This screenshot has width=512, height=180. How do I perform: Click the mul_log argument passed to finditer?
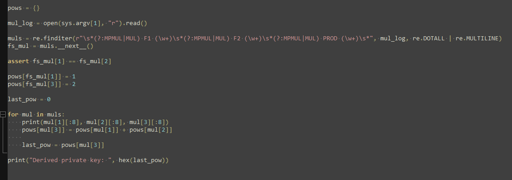[392, 39]
